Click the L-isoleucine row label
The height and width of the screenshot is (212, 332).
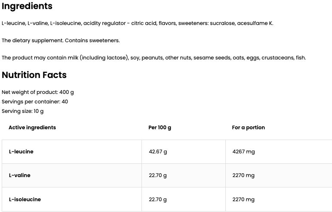click(x=25, y=200)
